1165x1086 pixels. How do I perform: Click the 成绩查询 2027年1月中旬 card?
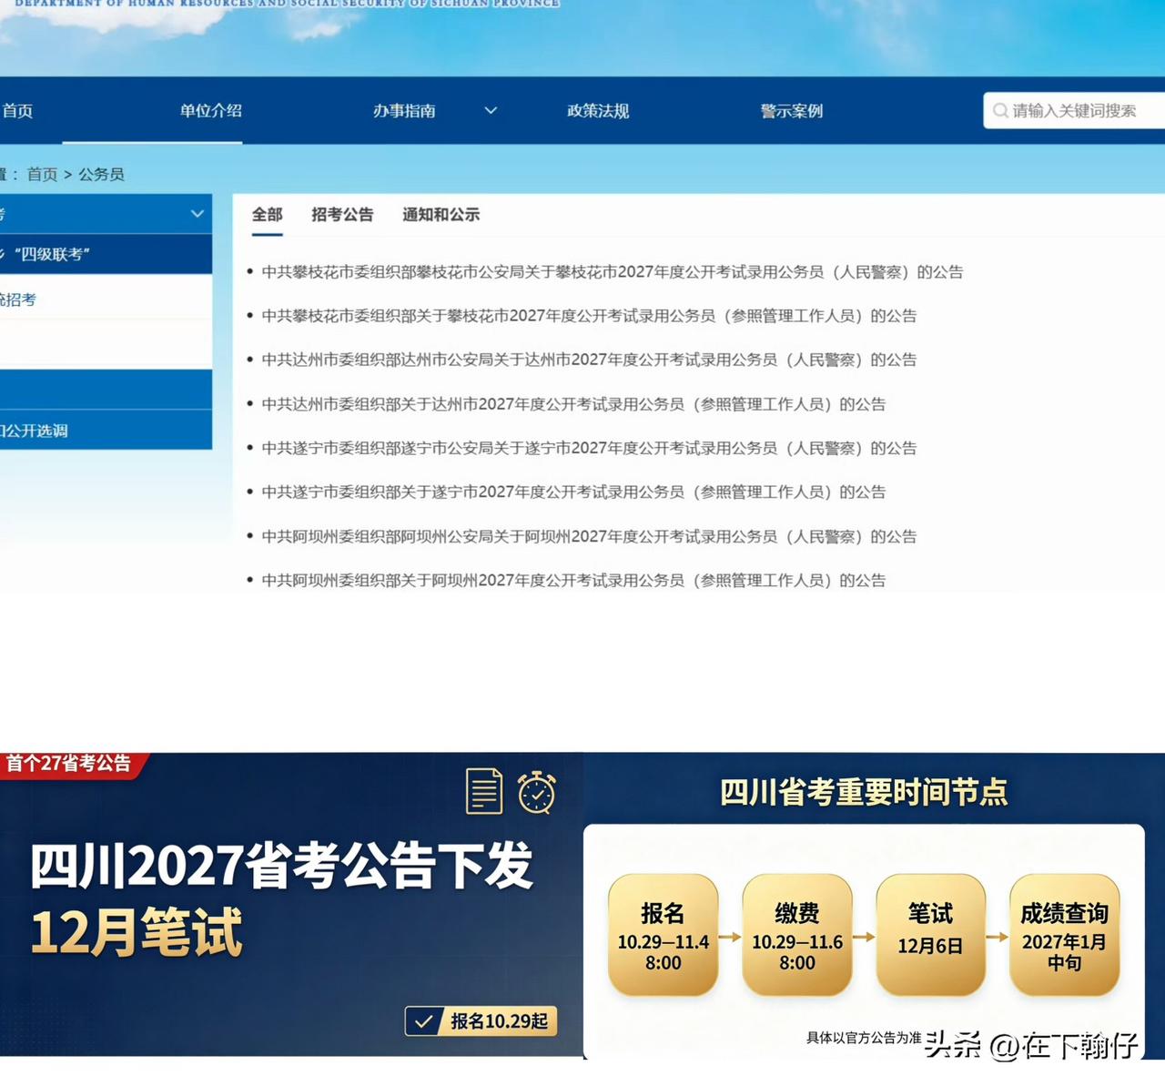(x=1064, y=936)
